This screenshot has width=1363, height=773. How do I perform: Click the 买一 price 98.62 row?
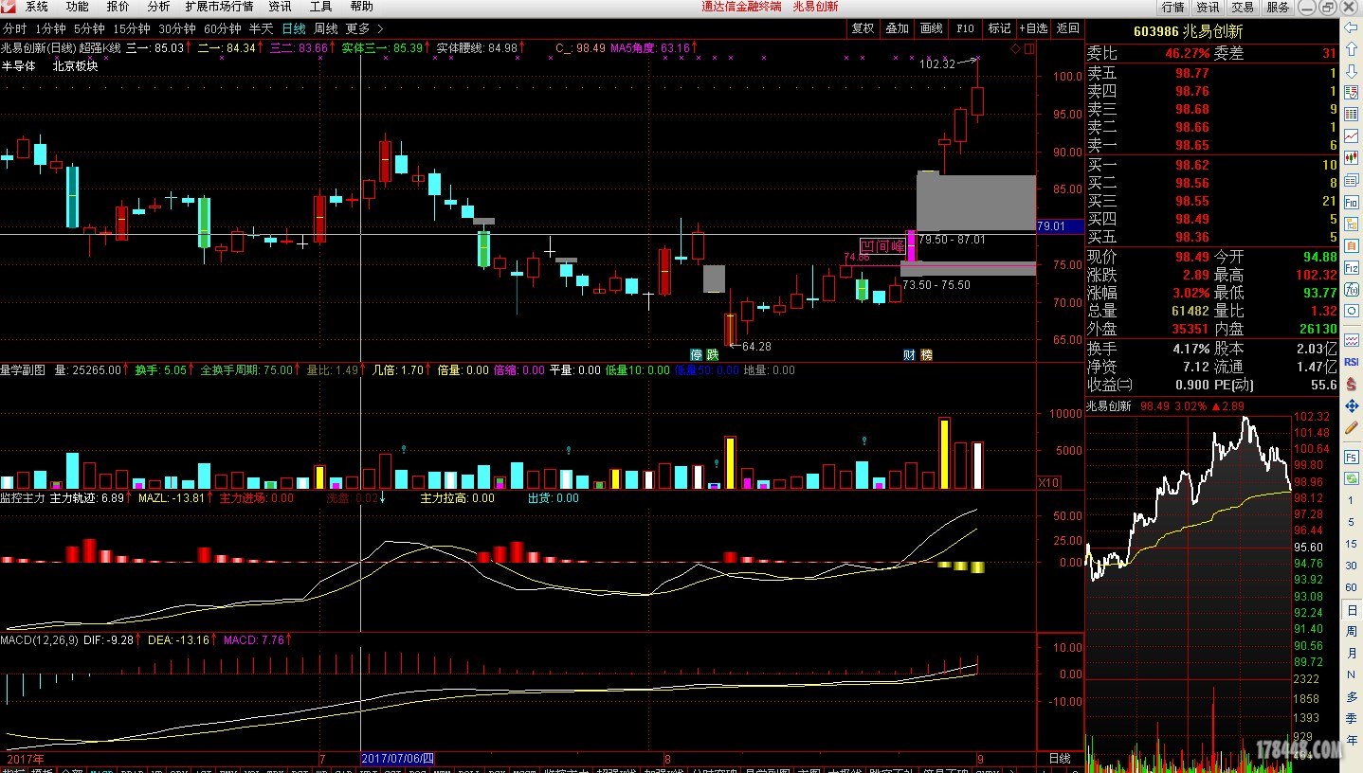coord(1212,165)
